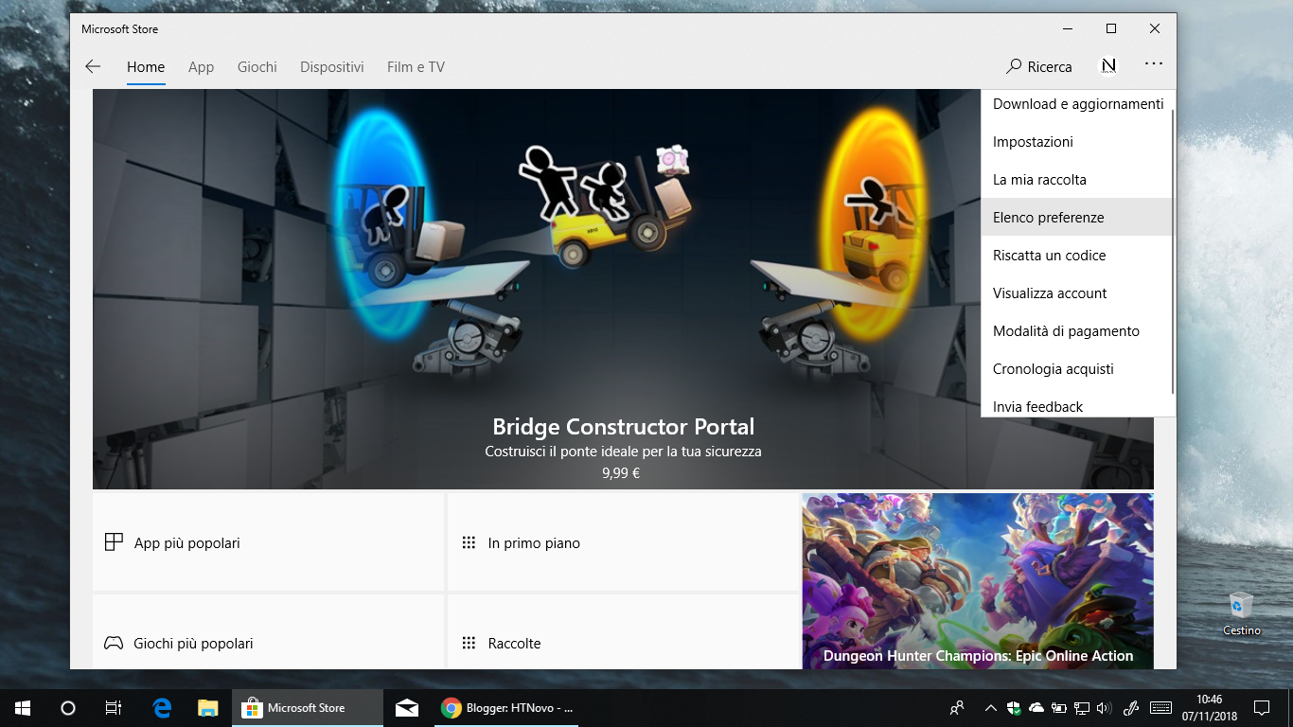
Task: Choose Riscatta un codice
Action: [x=1077, y=256]
